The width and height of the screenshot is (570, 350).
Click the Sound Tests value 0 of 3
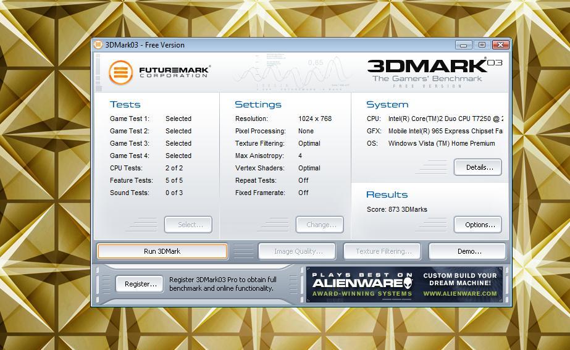coord(174,193)
